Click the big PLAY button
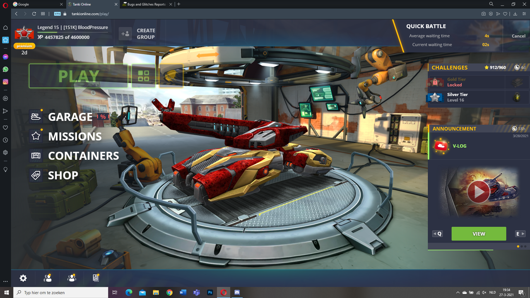Viewport: 530px width, 298px height. (78, 76)
